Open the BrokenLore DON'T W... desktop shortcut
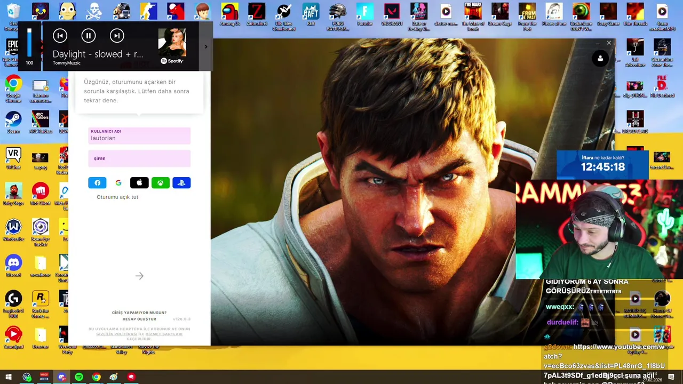 click(x=581, y=17)
